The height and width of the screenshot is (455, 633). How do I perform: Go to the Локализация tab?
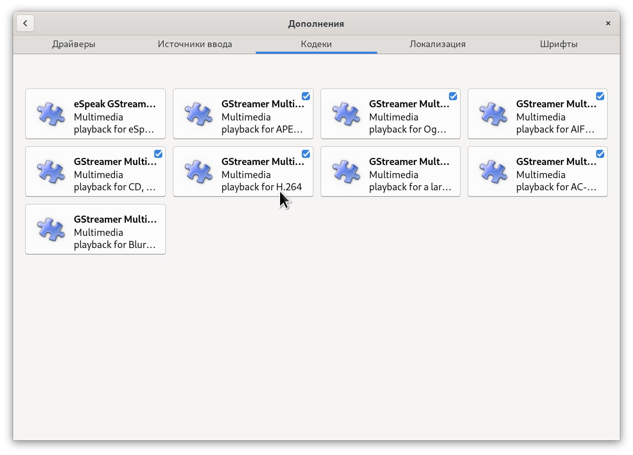(438, 44)
